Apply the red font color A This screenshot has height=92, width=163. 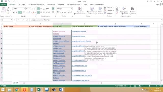click(33, 13)
